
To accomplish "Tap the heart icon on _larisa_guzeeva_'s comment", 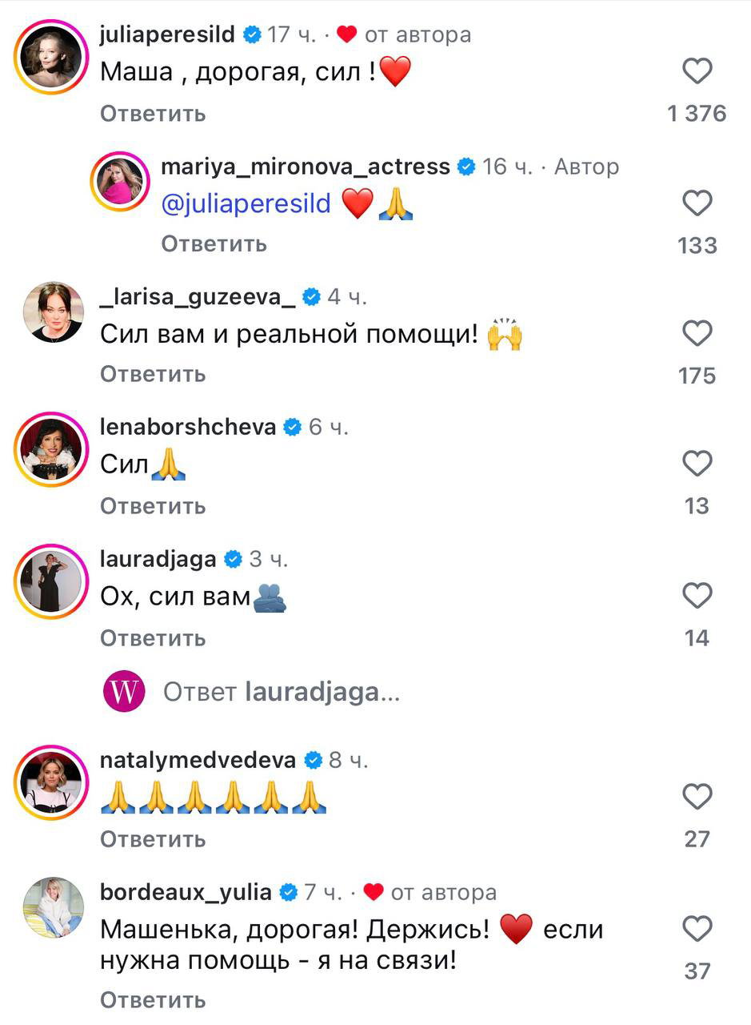I will coord(697,332).
